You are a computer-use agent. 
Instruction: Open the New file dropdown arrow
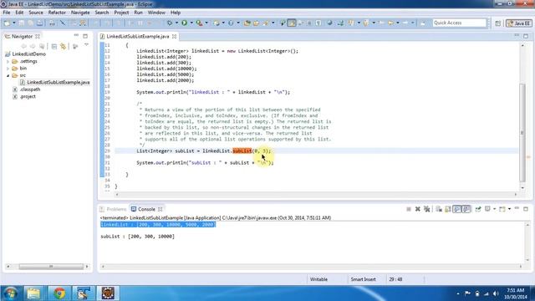pos(14,23)
